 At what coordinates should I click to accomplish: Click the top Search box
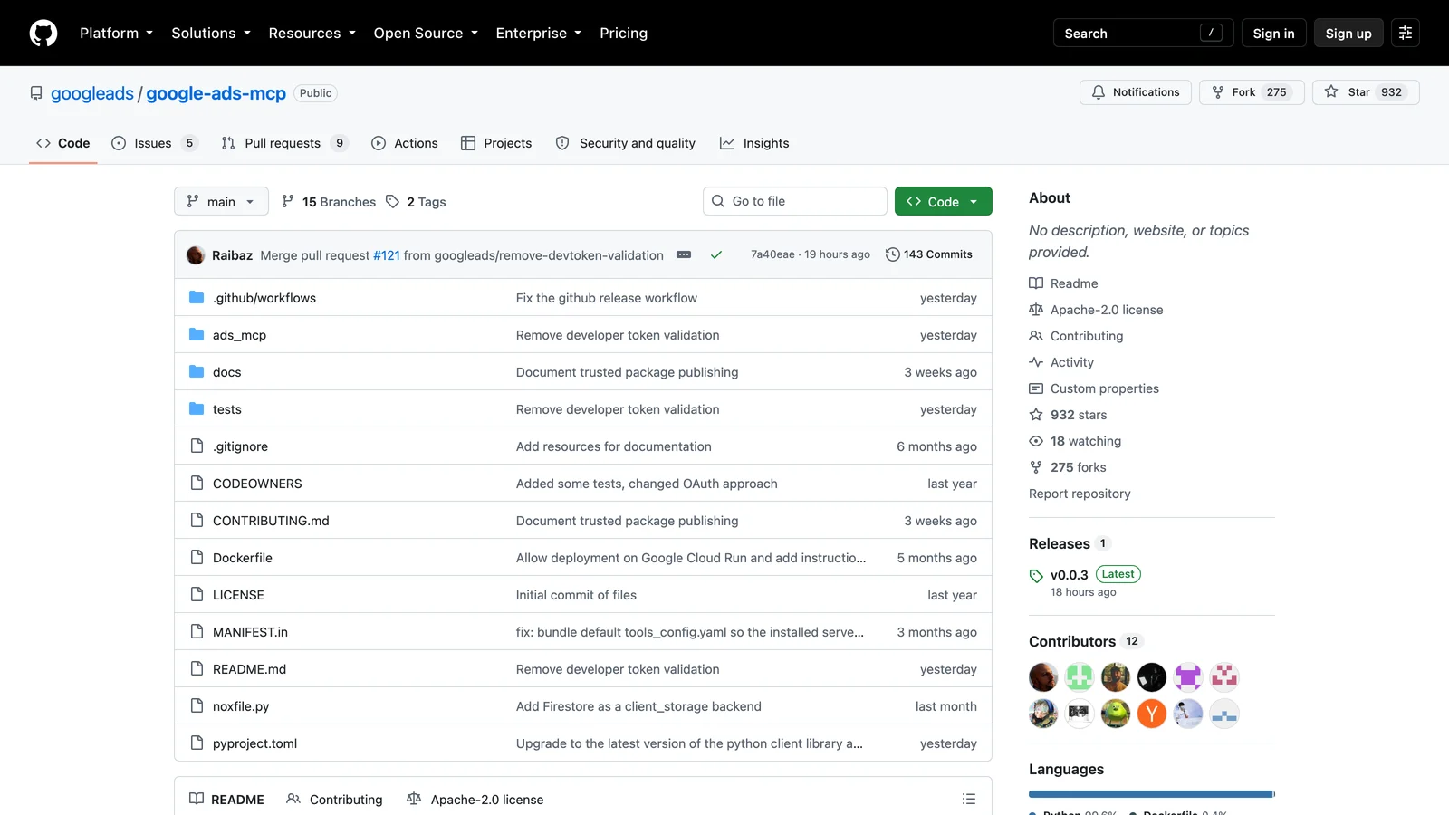pos(1143,33)
